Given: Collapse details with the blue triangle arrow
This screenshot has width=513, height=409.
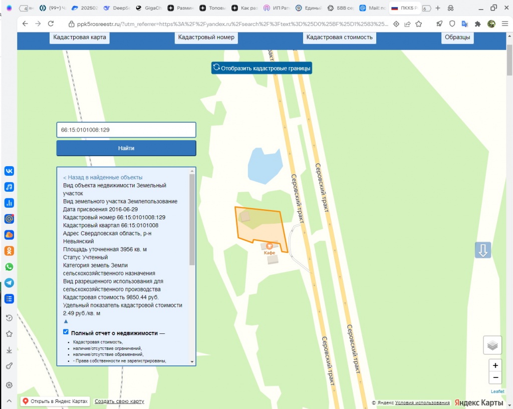Looking at the screenshot, I should [66, 321].
